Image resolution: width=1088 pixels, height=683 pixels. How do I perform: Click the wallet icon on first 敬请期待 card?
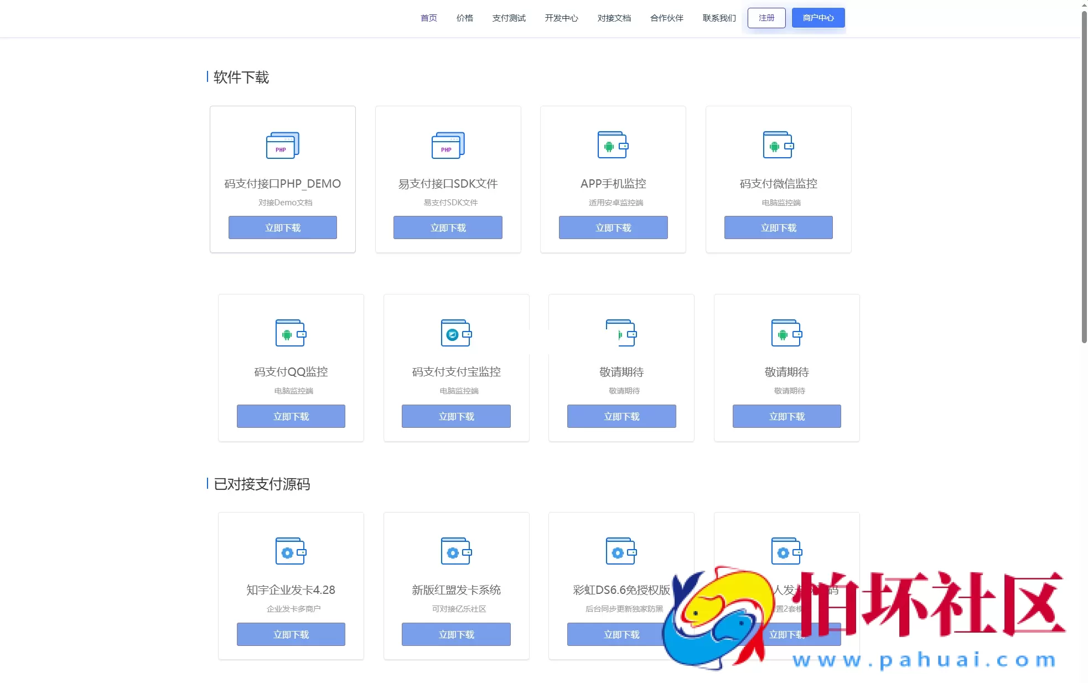(621, 333)
